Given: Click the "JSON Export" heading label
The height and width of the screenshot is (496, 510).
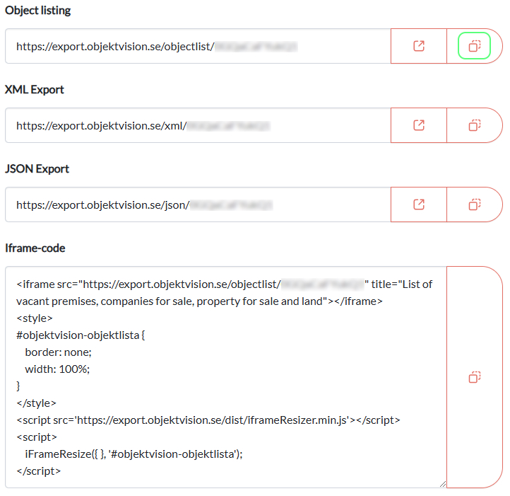Looking at the screenshot, I should point(37,169).
